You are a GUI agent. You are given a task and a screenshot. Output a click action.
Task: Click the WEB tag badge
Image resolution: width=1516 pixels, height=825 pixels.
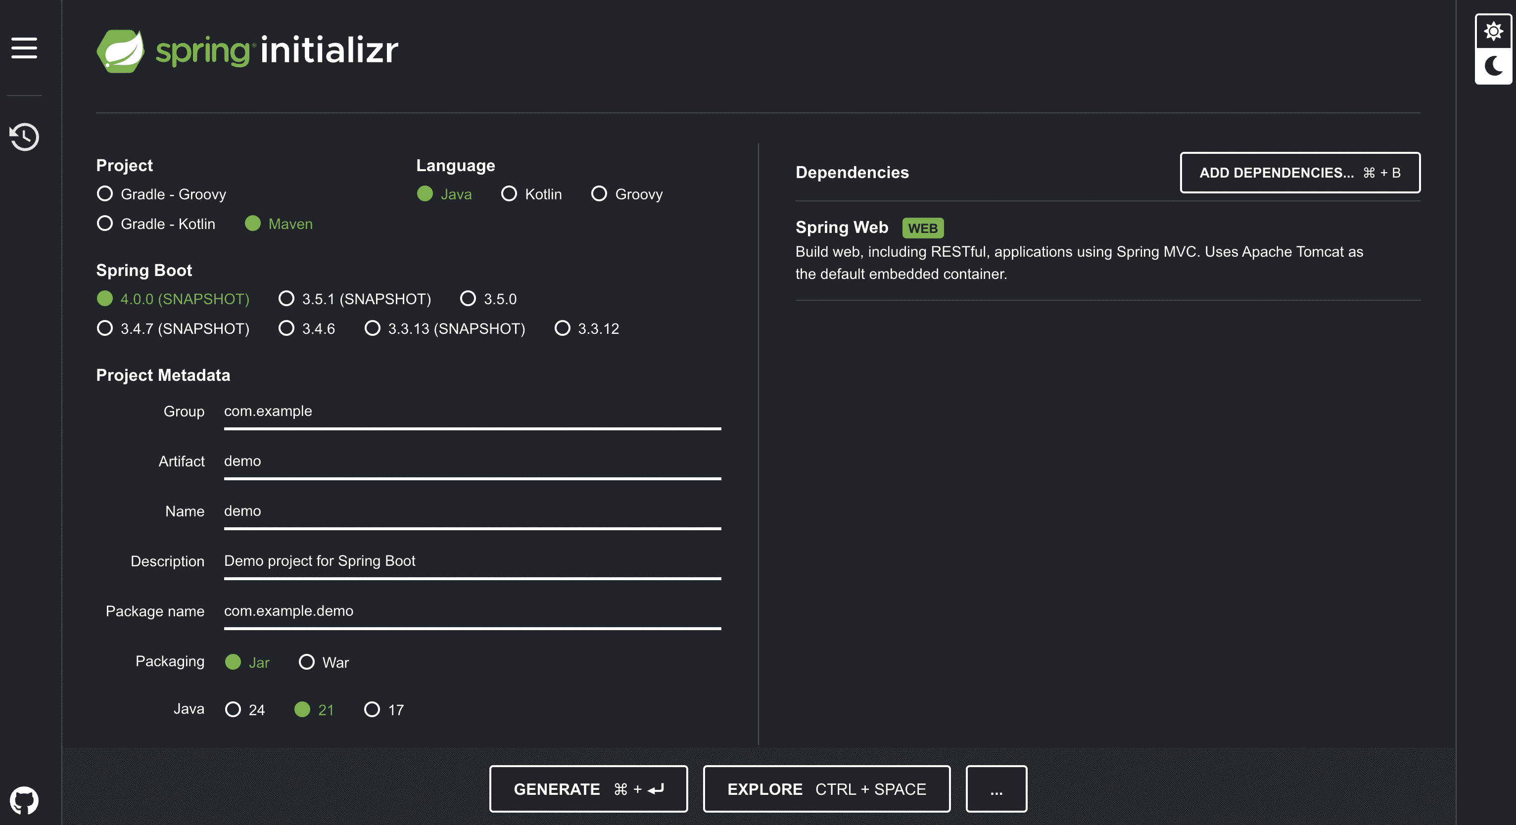(922, 228)
